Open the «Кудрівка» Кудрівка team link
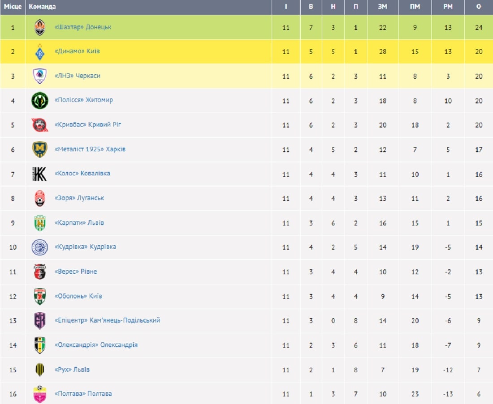The width and height of the screenshot is (493, 404). (85, 247)
